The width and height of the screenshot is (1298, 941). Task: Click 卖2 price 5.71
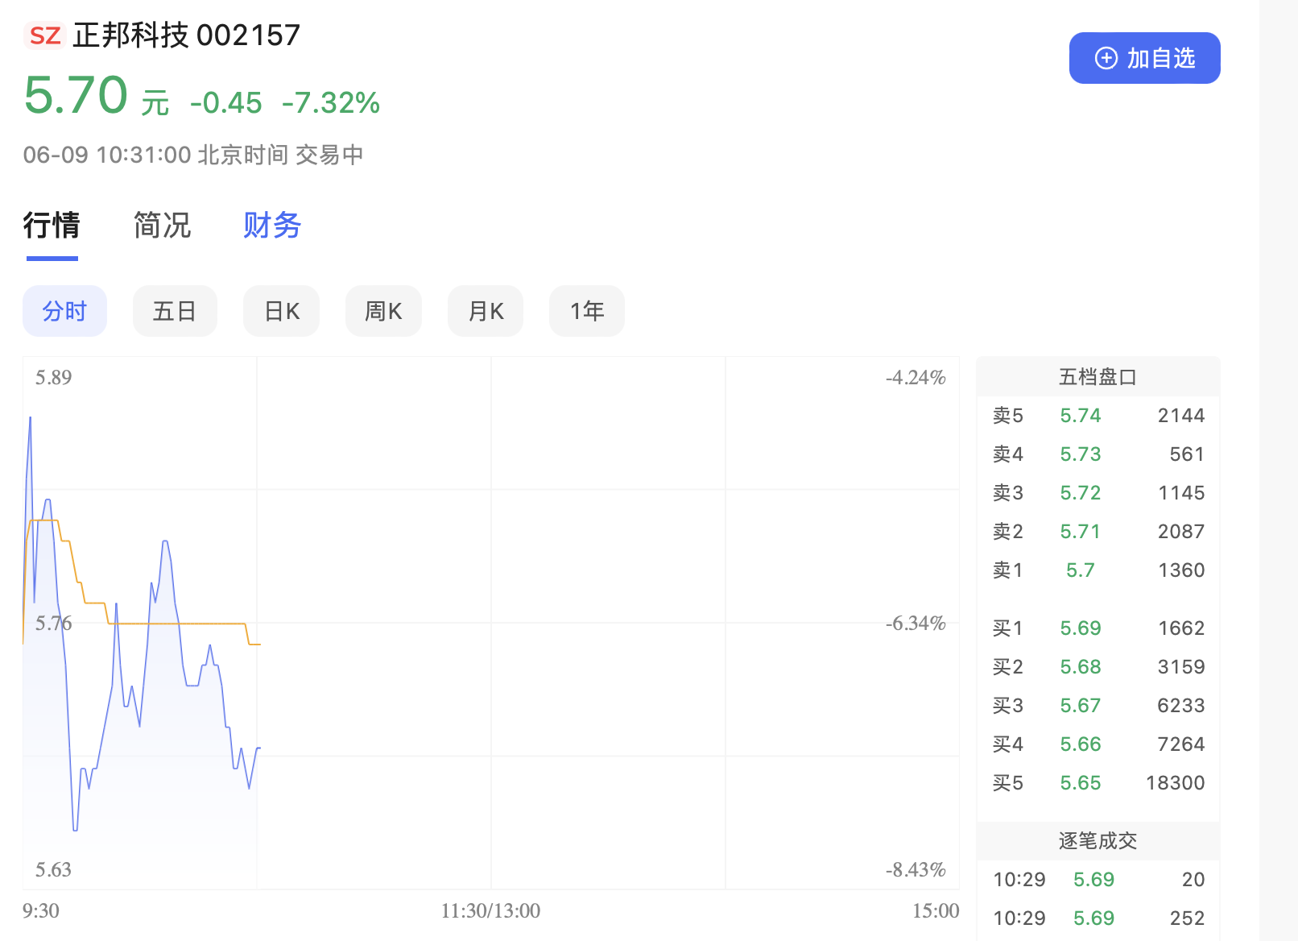coord(1080,532)
